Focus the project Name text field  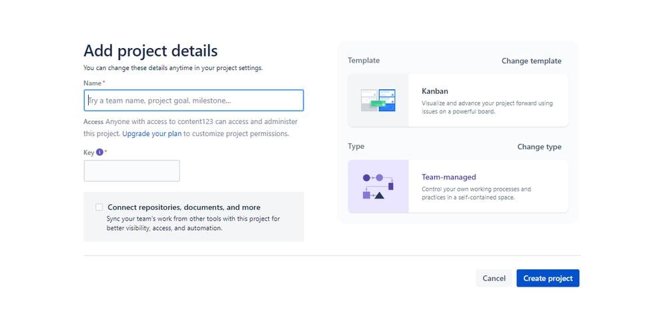point(193,101)
